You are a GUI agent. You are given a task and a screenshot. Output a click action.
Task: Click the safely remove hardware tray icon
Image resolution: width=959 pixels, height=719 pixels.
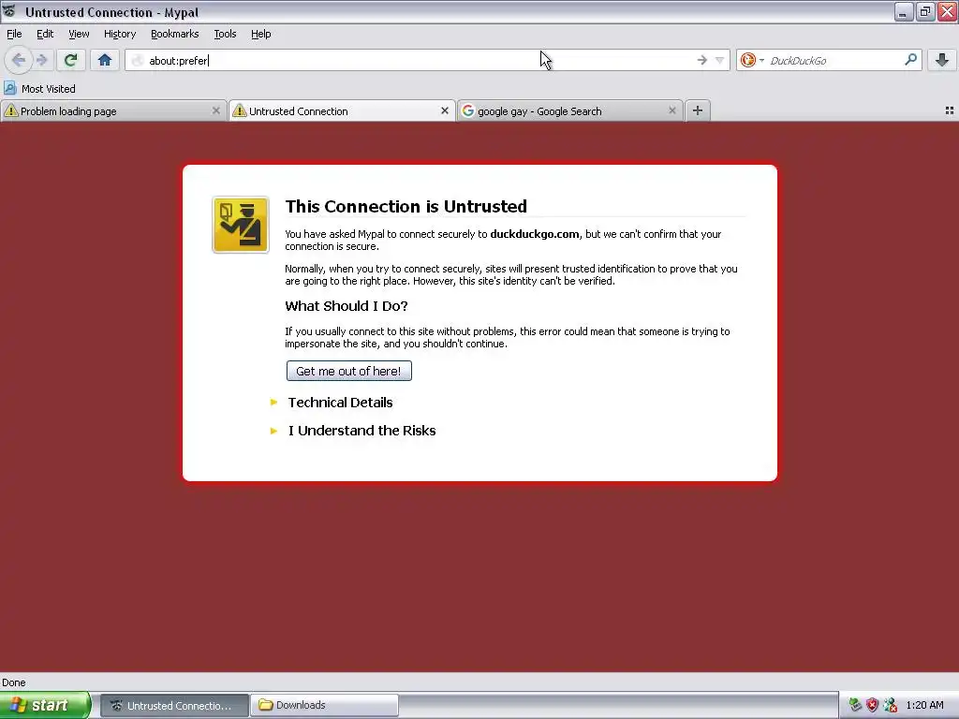(855, 705)
